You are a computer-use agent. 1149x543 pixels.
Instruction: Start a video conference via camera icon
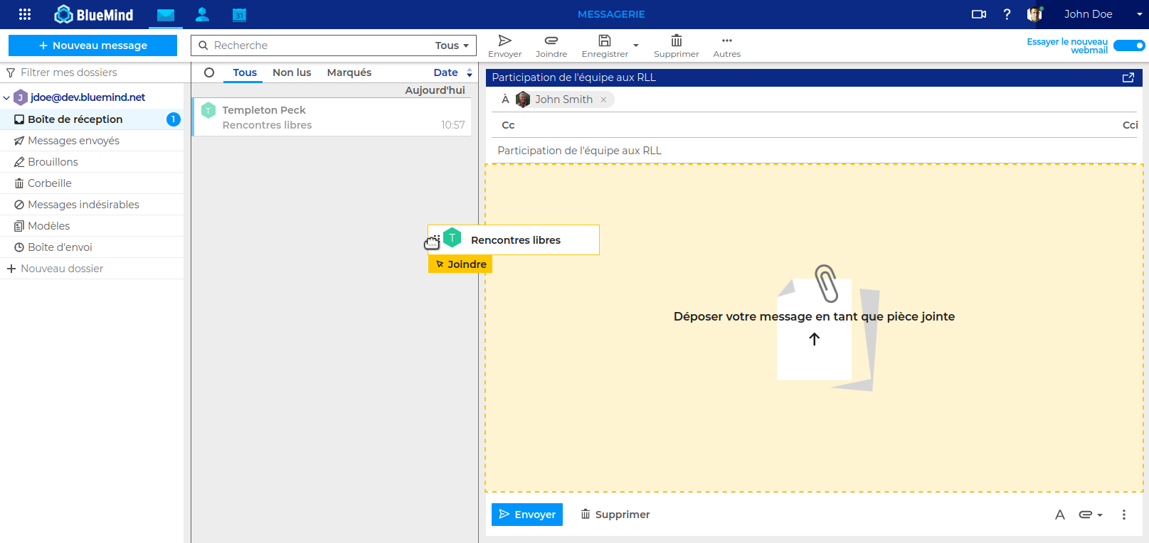[x=979, y=14]
